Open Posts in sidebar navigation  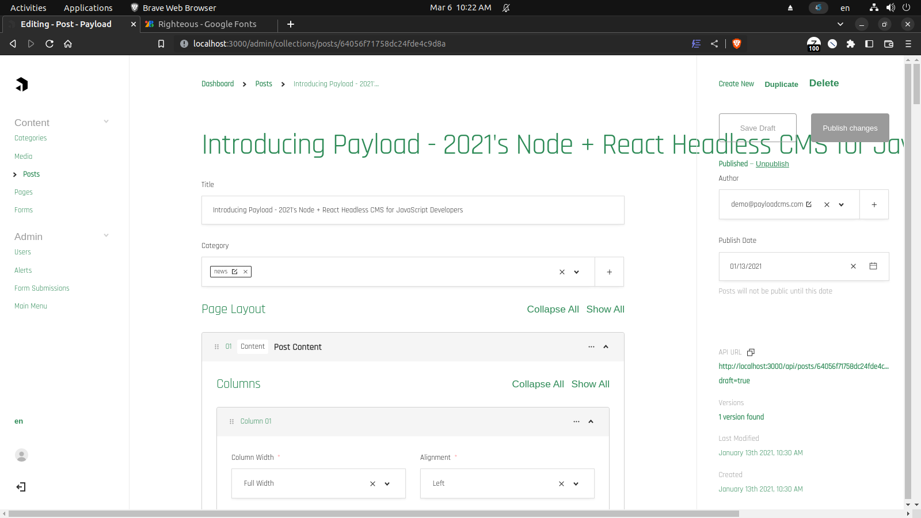[x=31, y=174]
